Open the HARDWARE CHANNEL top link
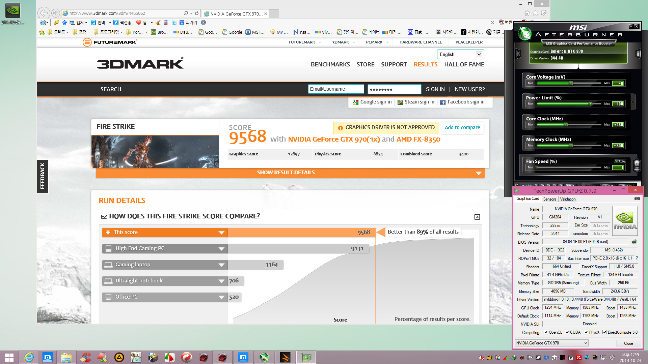Image resolution: width=648 pixels, height=364 pixels. 421,42
